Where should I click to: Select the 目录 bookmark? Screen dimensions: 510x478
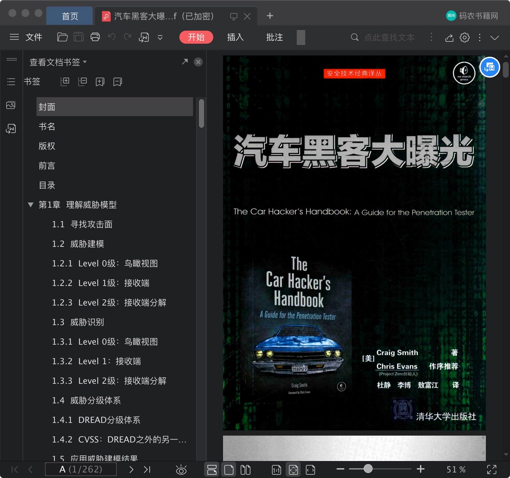pyautogui.click(x=47, y=185)
